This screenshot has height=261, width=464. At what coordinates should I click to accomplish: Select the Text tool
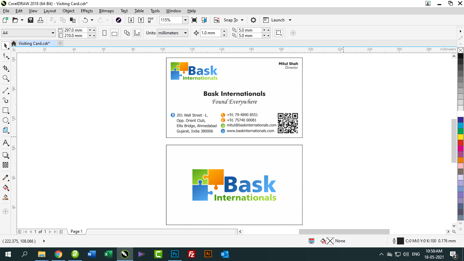[x=5, y=143]
